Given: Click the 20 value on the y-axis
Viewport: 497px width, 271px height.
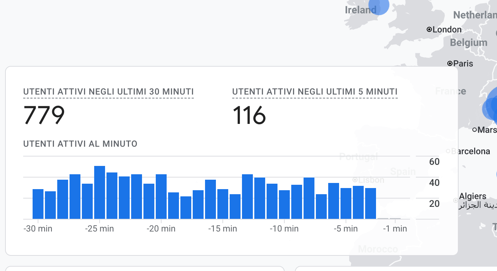Looking at the screenshot, I should tap(434, 204).
